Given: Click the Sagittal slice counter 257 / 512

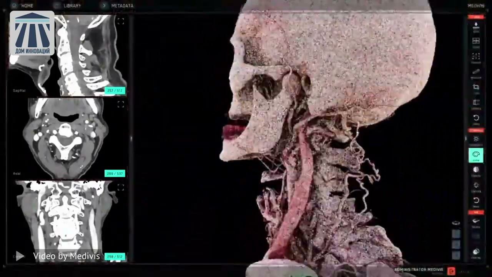Looking at the screenshot, I should (115, 91).
